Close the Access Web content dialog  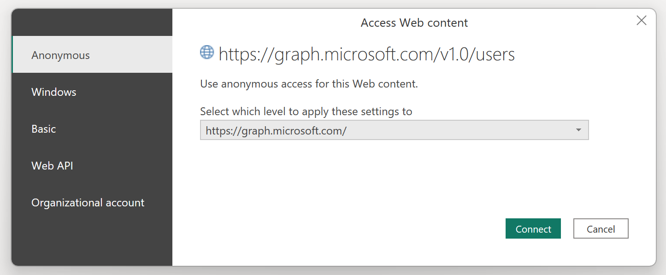[x=641, y=21]
